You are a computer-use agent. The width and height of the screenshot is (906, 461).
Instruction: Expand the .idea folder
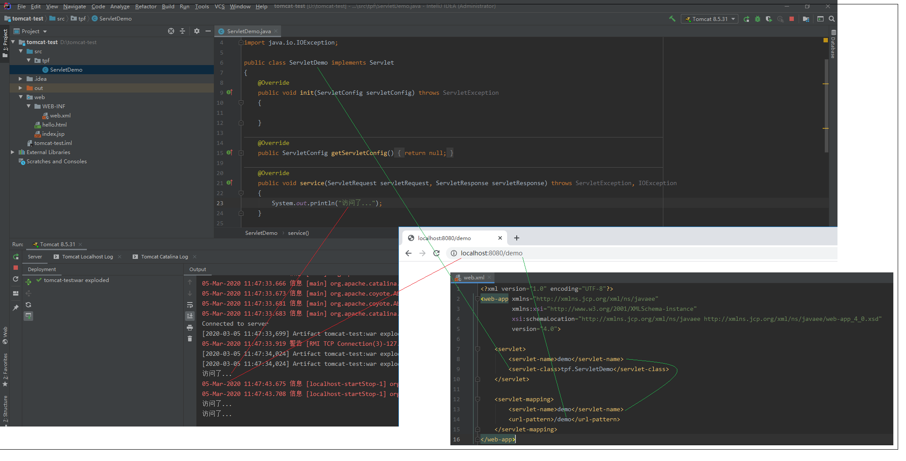tap(21, 79)
